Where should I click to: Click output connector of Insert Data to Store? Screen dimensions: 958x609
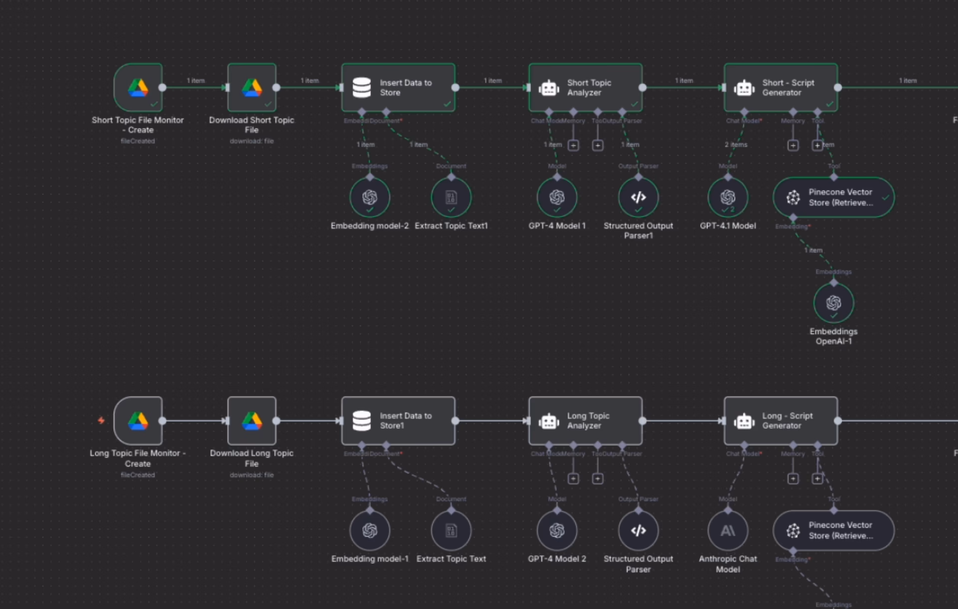455,88
